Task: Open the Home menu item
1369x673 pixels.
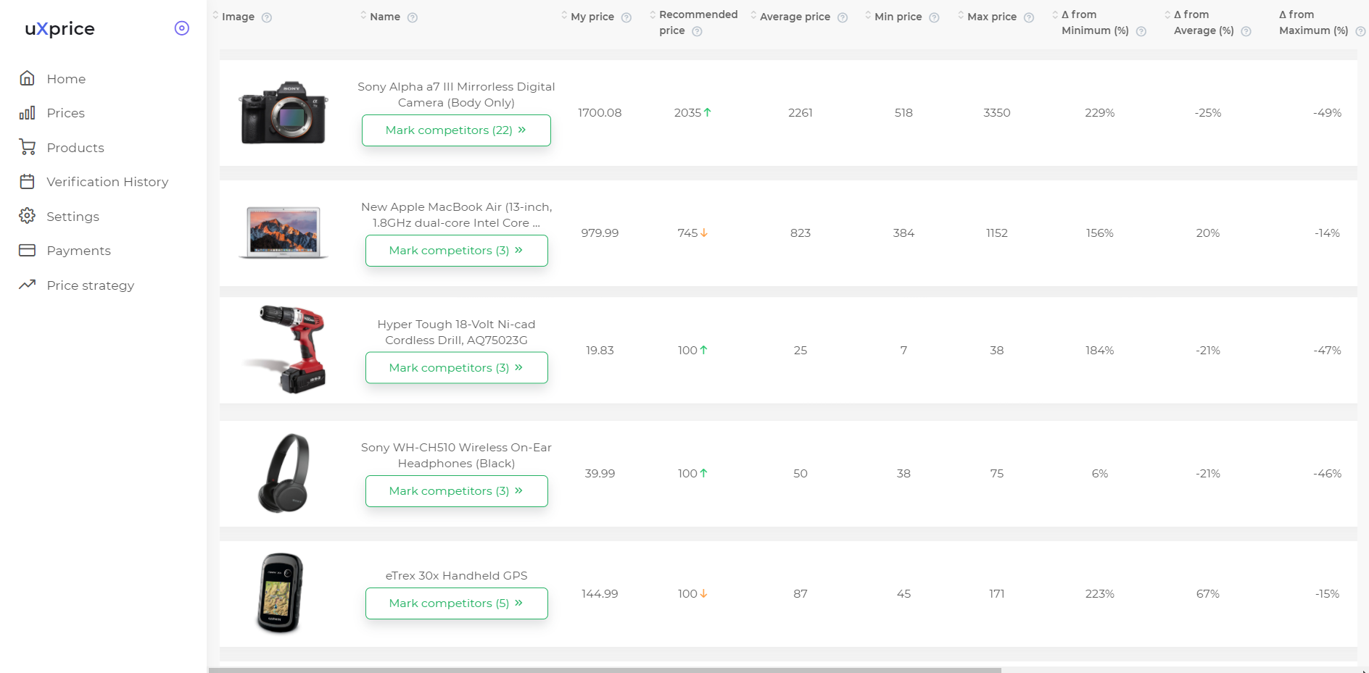Action: [66, 79]
